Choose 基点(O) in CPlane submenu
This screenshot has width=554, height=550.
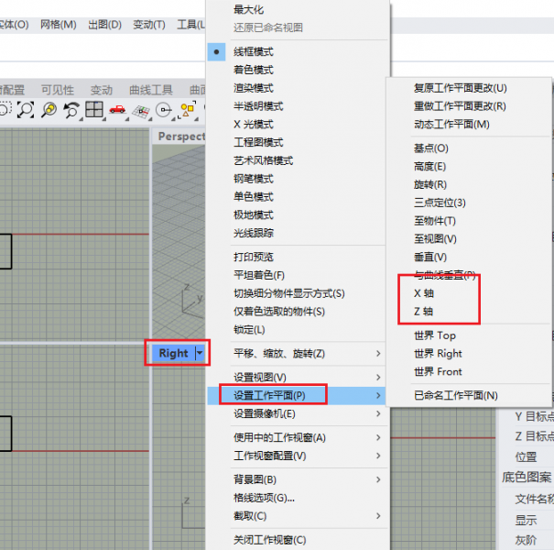pos(430,148)
